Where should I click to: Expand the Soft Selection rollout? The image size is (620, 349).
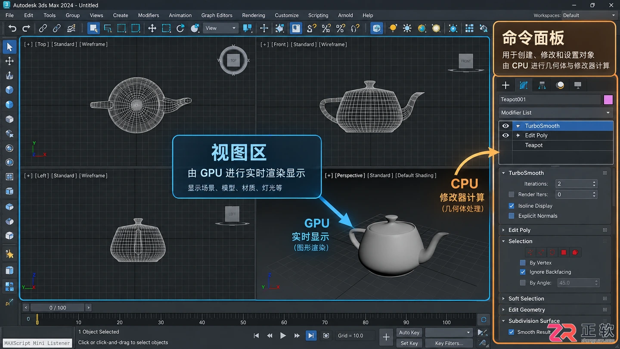555,299
